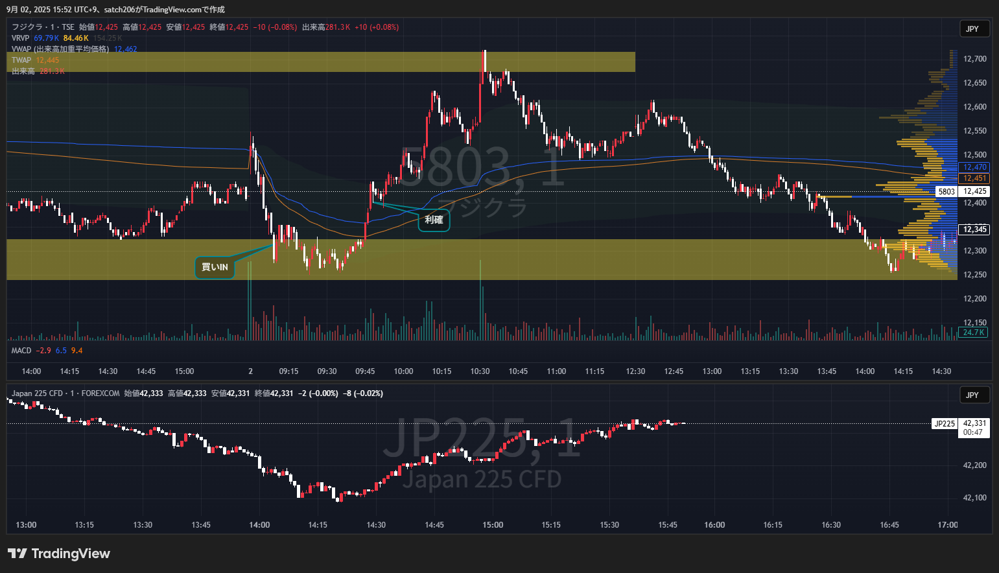Click the 始値42,333 open value in the lower legend
The height and width of the screenshot is (573, 999).
[x=143, y=393]
